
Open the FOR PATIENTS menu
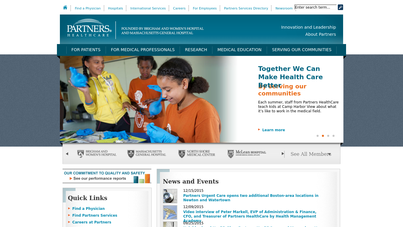pyautogui.click(x=86, y=50)
